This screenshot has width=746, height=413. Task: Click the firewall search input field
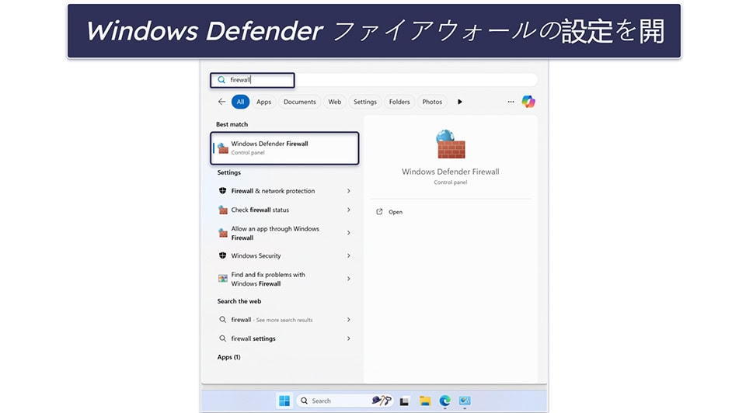pos(374,80)
